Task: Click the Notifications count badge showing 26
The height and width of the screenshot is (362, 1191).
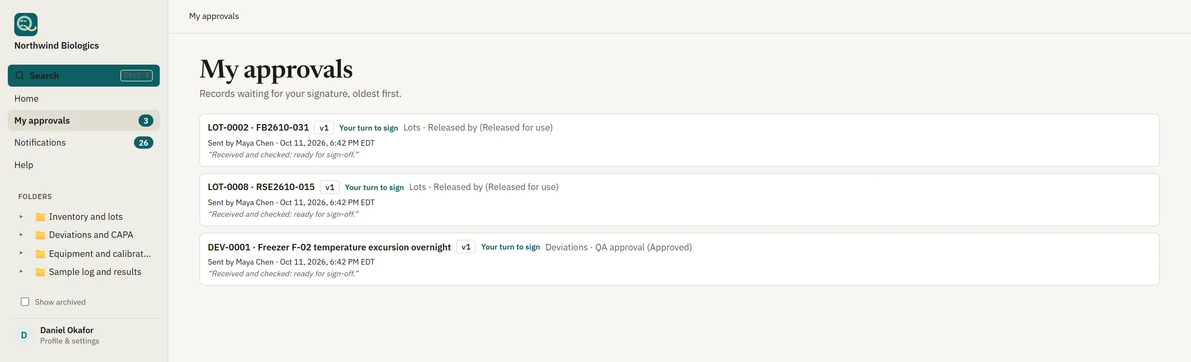Action: pos(143,143)
